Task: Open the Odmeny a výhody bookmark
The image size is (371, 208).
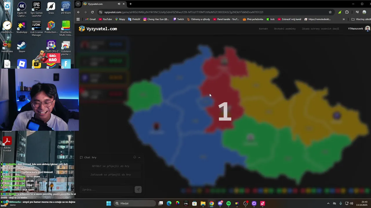Action: 199,19
